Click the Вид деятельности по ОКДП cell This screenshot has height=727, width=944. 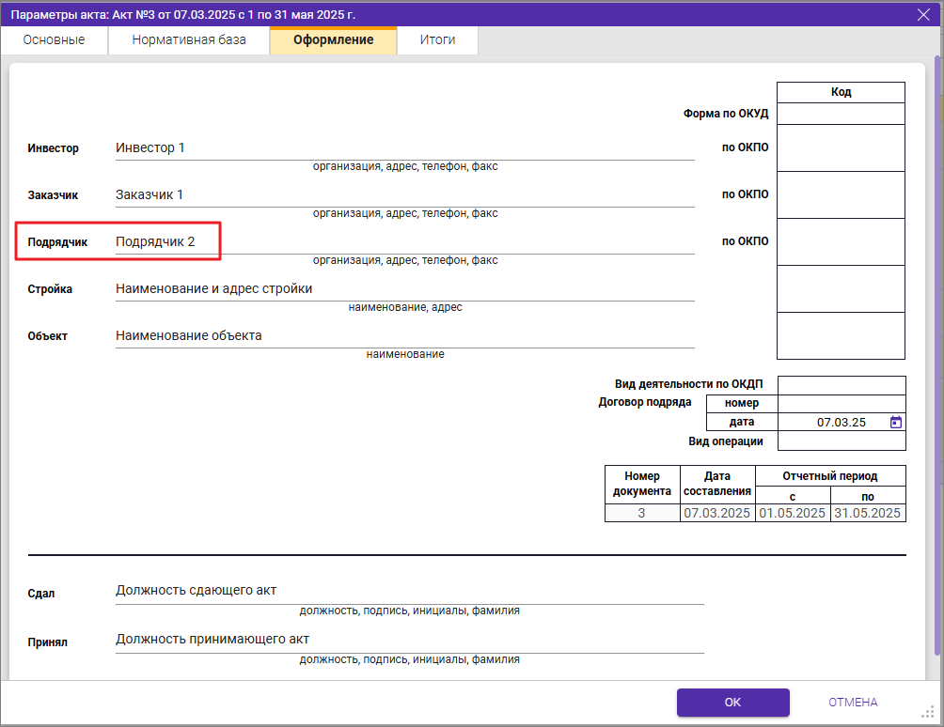(842, 385)
